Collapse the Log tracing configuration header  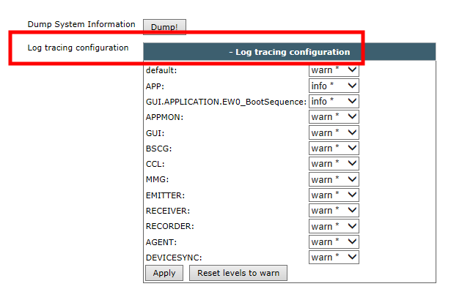[x=290, y=52]
